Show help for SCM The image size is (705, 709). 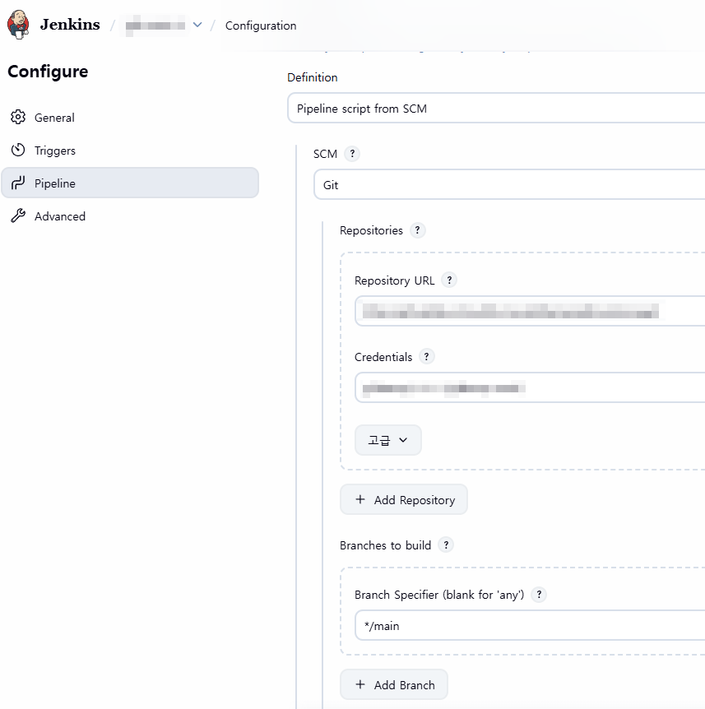point(352,154)
